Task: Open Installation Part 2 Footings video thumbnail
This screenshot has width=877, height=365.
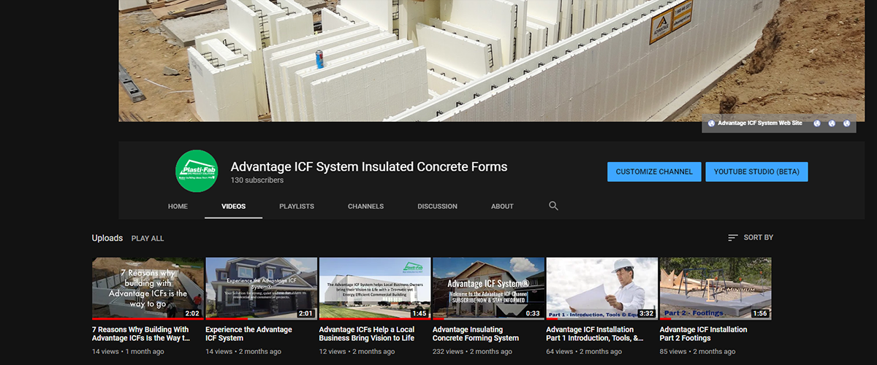Action: (x=715, y=288)
